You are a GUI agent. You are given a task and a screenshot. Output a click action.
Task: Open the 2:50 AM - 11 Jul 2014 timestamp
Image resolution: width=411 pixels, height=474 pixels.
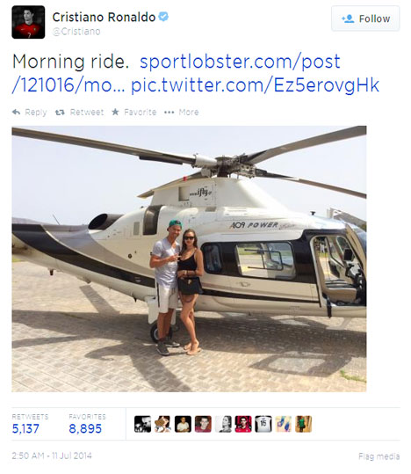pyautogui.click(x=52, y=456)
